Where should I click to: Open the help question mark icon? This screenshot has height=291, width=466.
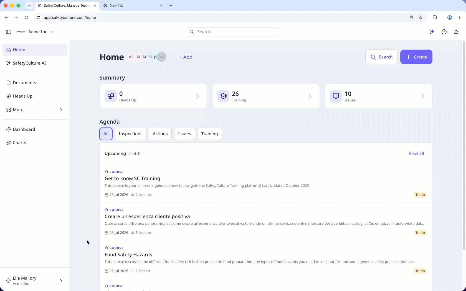[444, 32]
